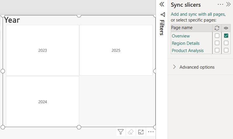The width and height of the screenshot is (233, 139).
Task: Enable sync for the Overview page
Action: tap(217, 36)
